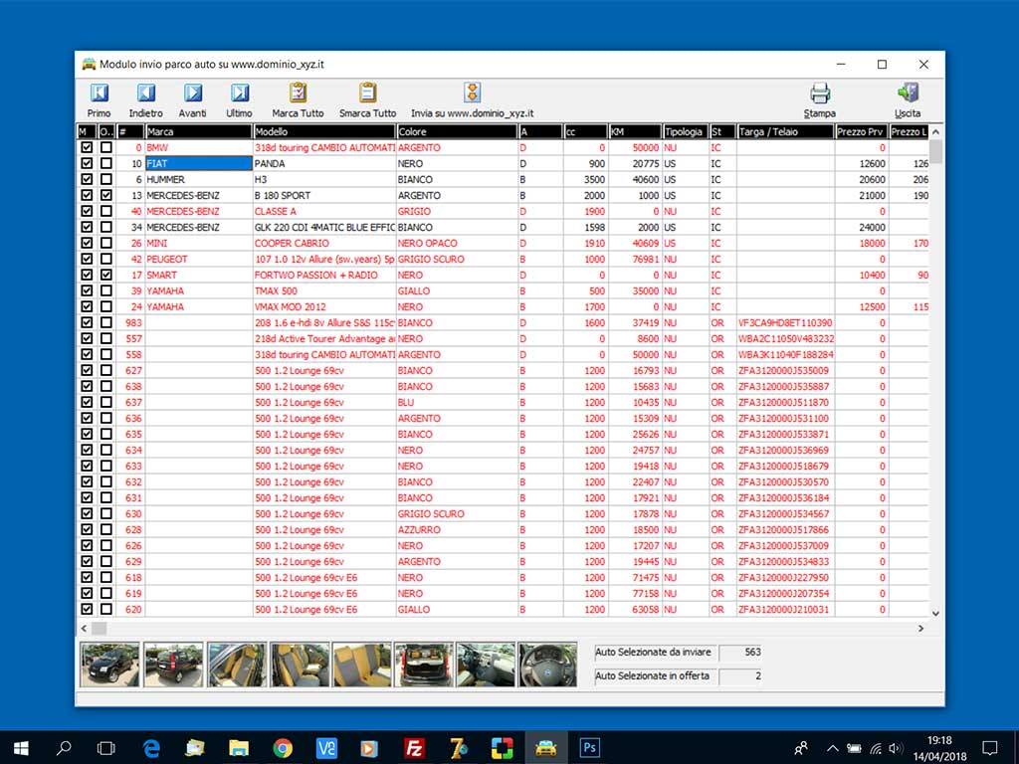1019x764 pixels.
Task: Uncheck offer checkbox for MERCEDES-BENZ B 180 SPORT
Action: tap(105, 195)
